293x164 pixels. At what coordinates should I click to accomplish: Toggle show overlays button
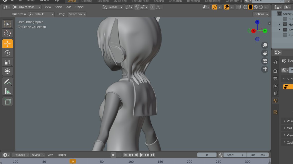(x=227, y=7)
